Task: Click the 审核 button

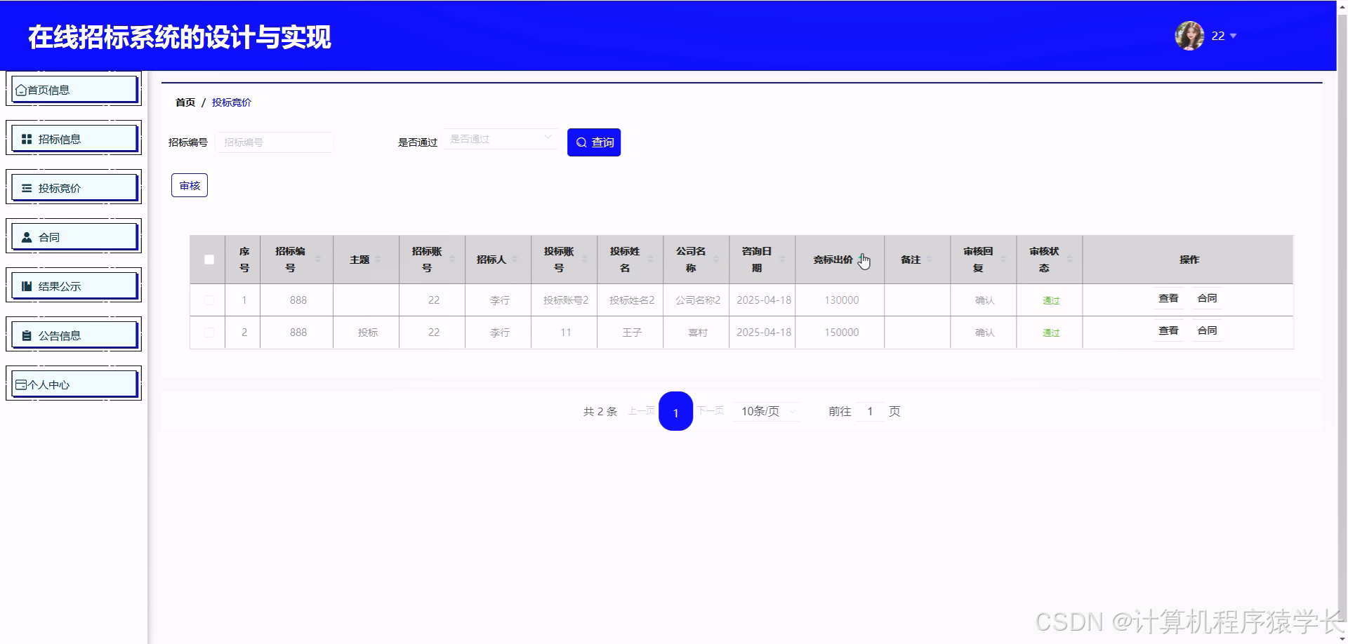Action: point(189,185)
